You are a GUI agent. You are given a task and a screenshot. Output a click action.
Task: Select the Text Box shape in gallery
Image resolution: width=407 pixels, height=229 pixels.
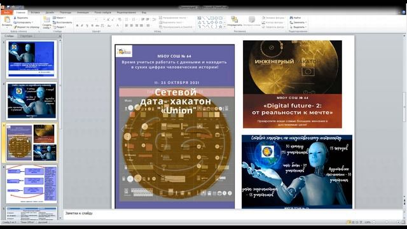(x=199, y=18)
